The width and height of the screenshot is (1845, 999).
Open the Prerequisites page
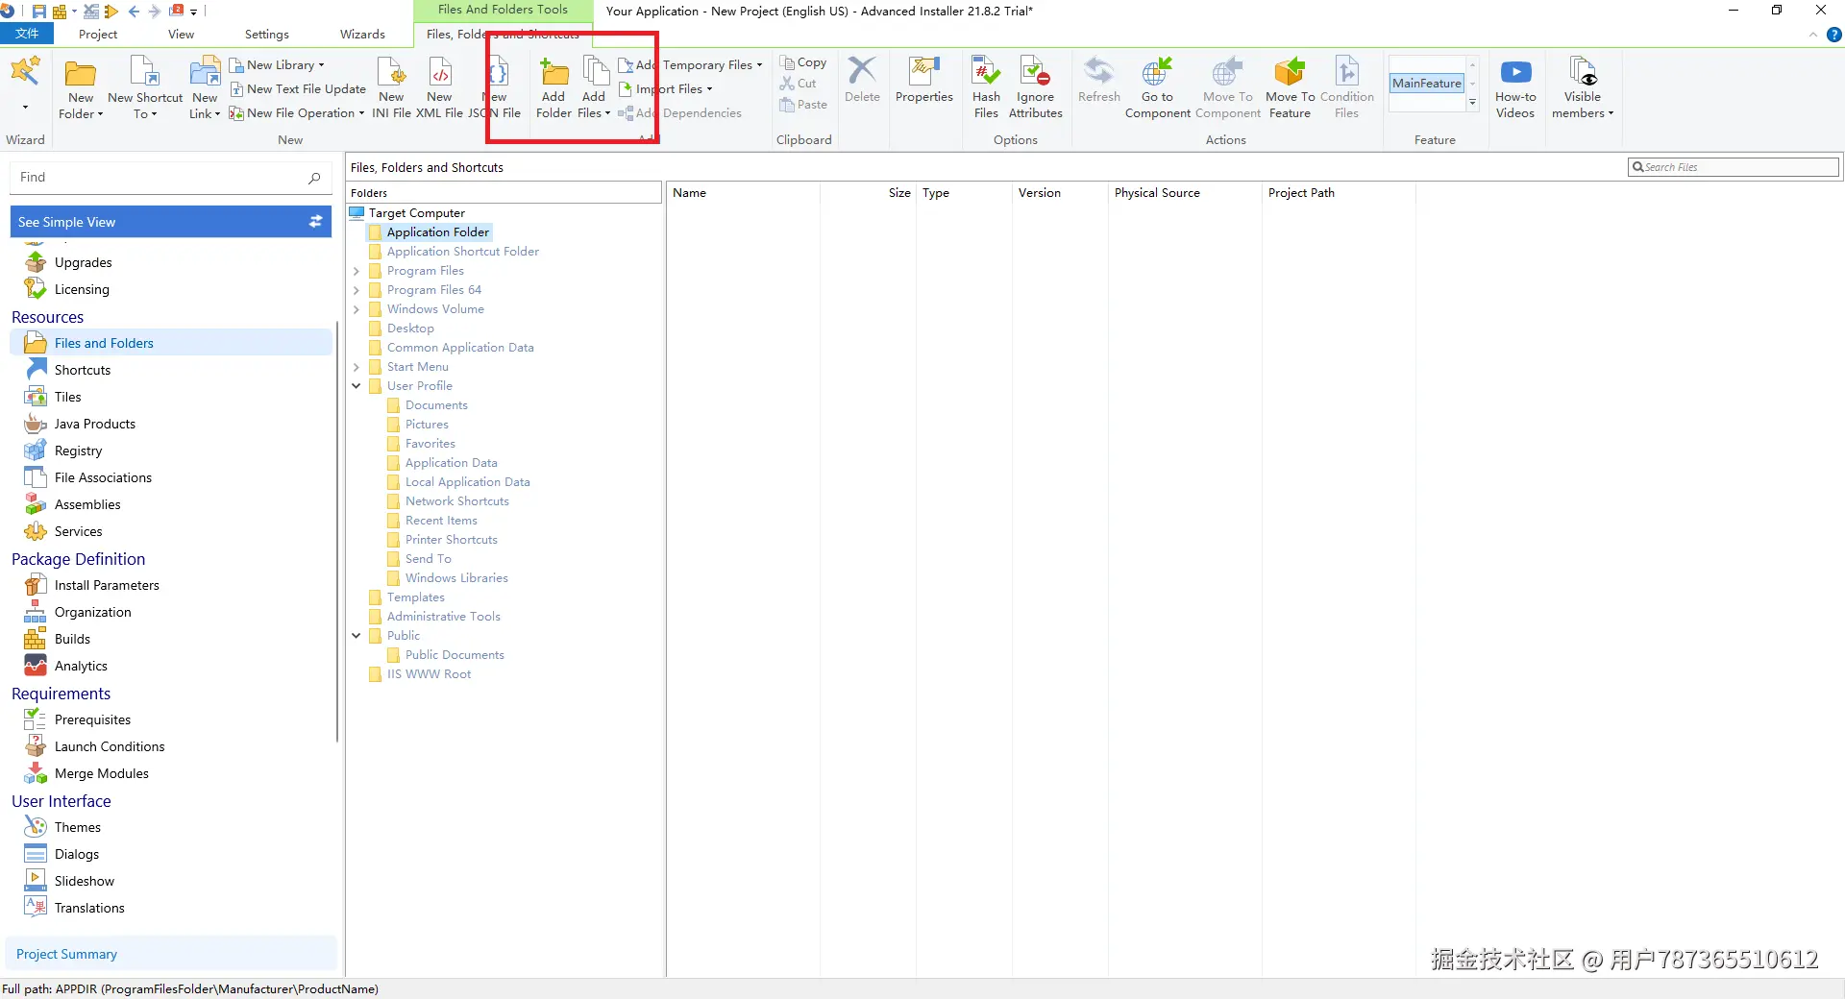[x=92, y=719]
